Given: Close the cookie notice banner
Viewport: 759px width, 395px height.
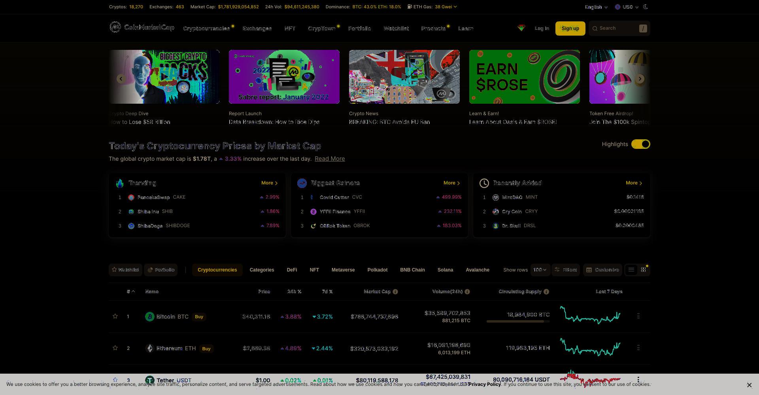Looking at the screenshot, I should click(749, 385).
